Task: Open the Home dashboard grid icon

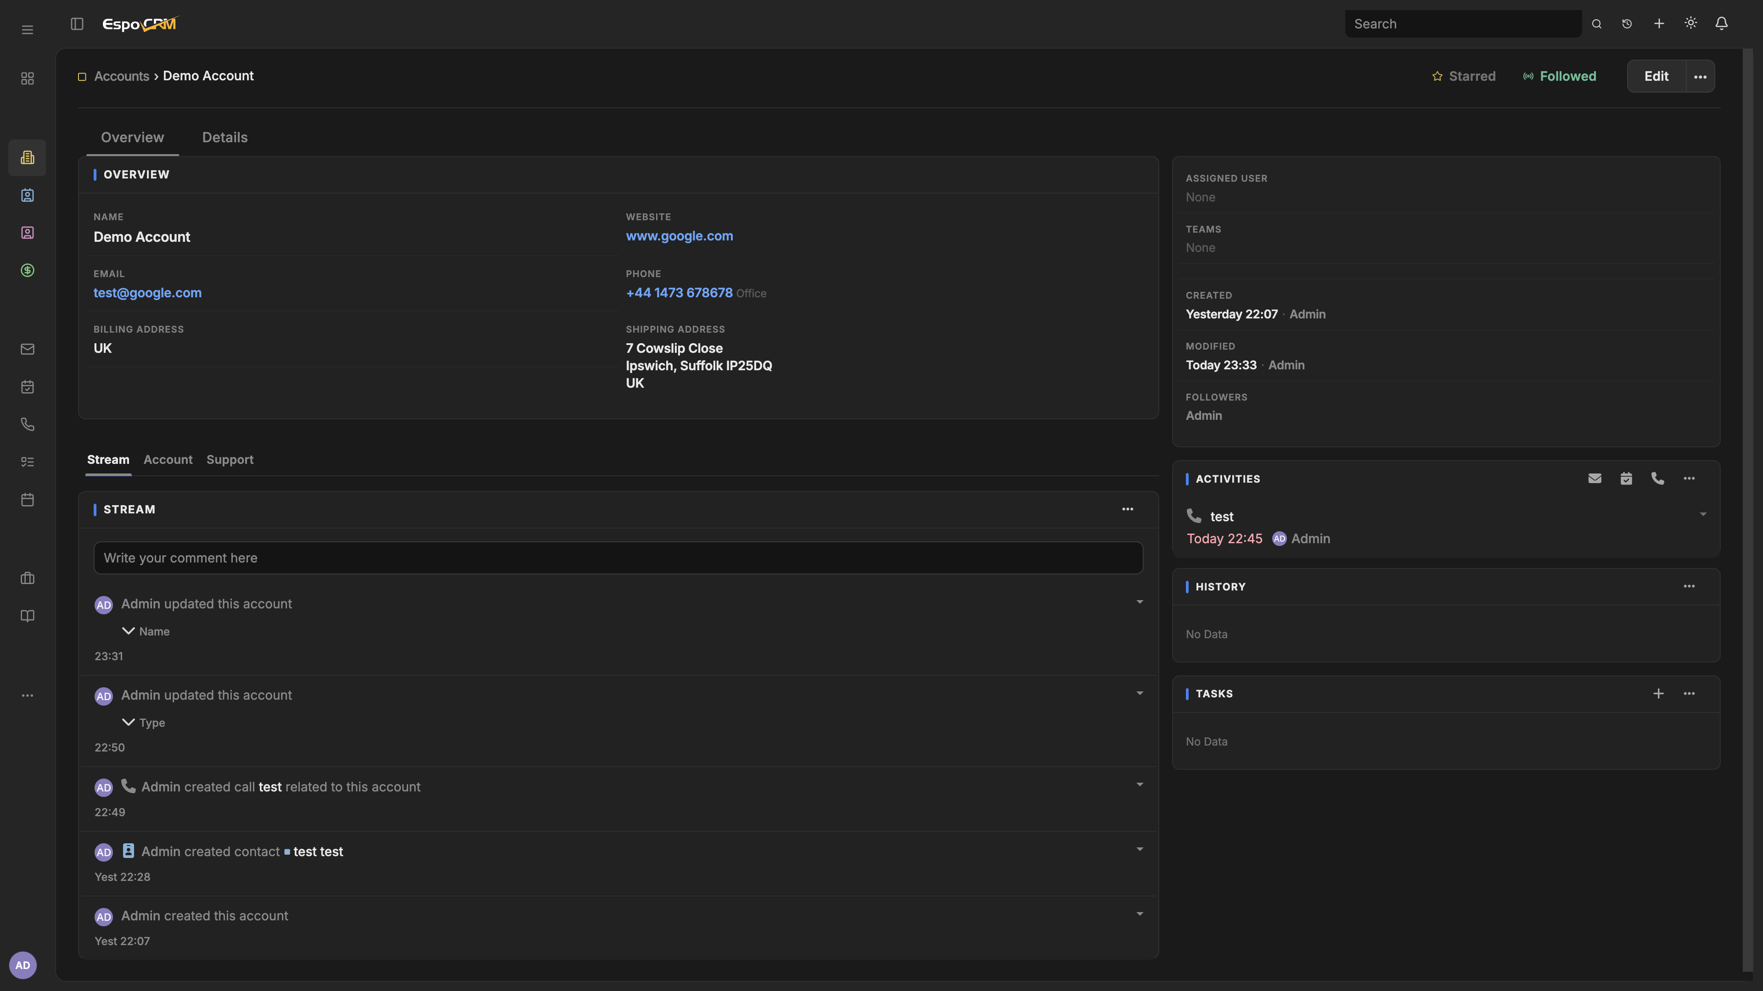Action: pos(28,78)
